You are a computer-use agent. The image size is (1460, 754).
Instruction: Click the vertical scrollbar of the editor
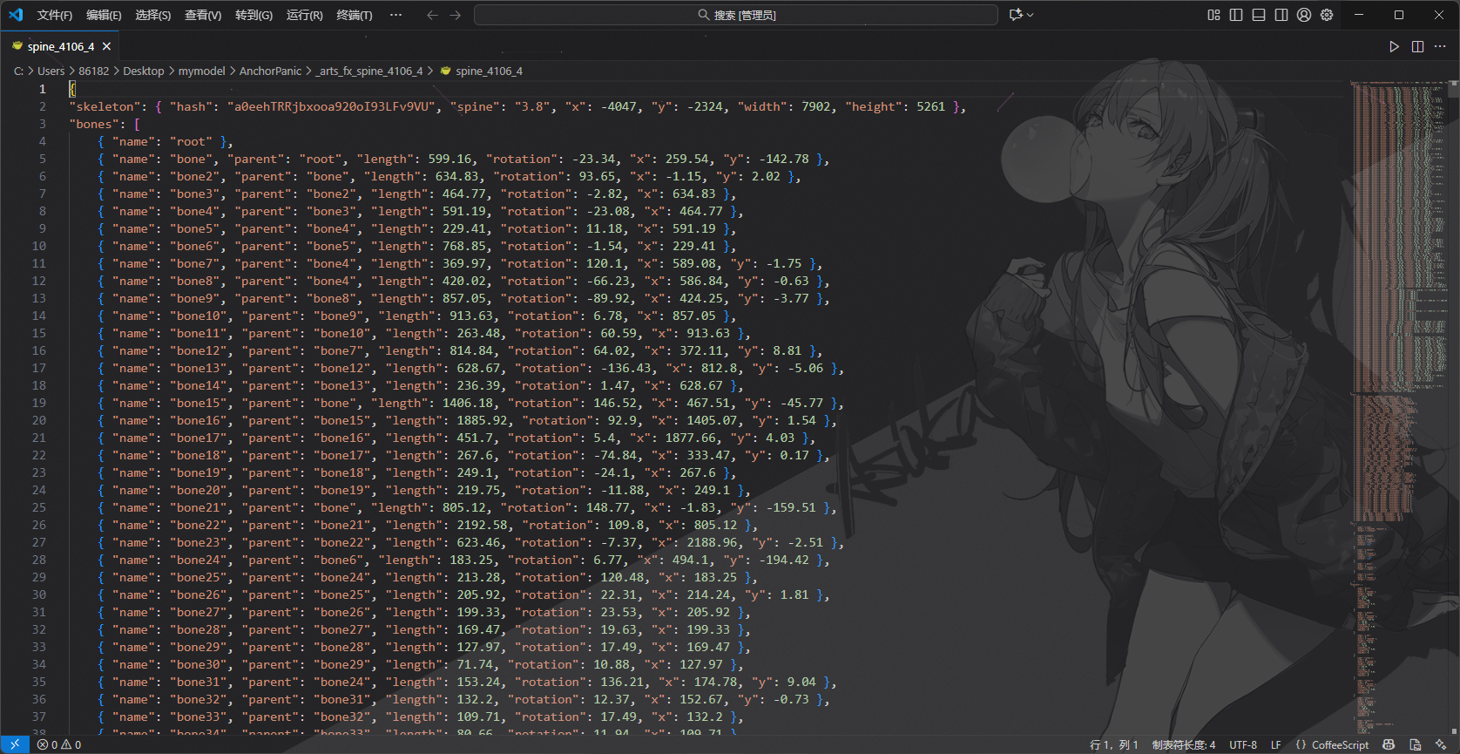pyautogui.click(x=1454, y=410)
